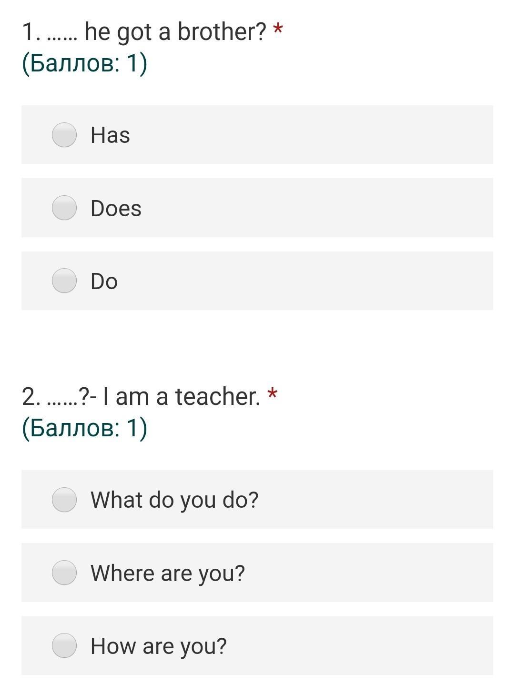Click the dotted blank in question 1
The width and height of the screenshot is (507, 684).
[62, 37]
